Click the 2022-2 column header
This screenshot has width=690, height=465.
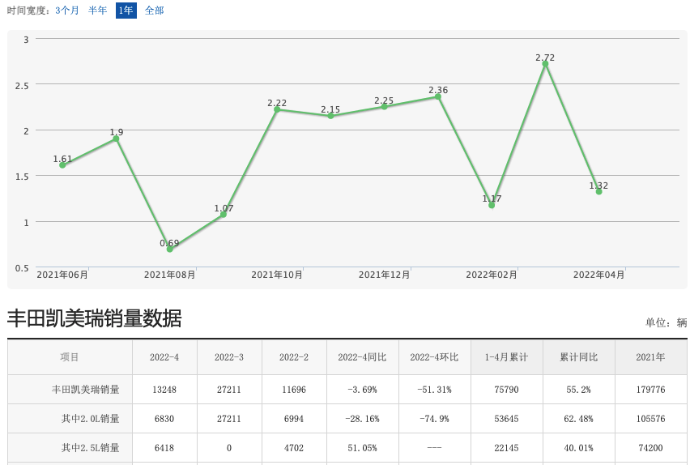pos(294,357)
